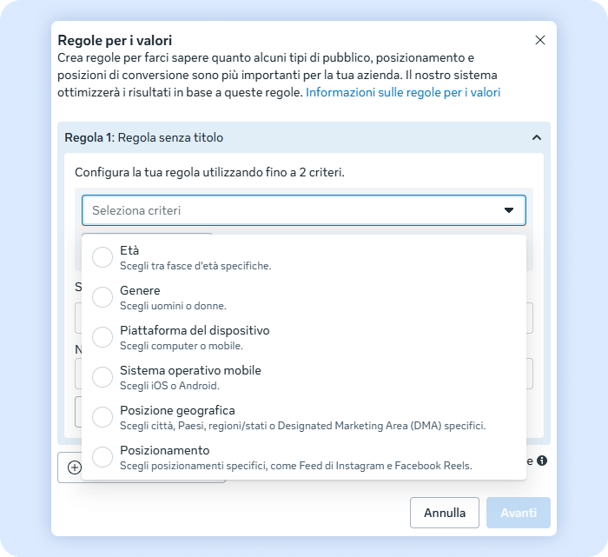Select the Genere radio button
Image resolution: width=608 pixels, height=557 pixels.
[102, 297]
